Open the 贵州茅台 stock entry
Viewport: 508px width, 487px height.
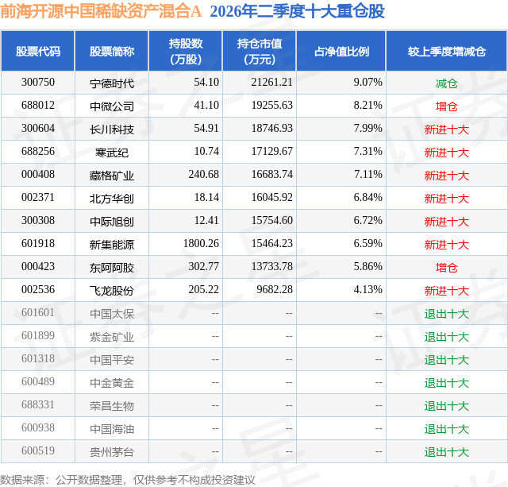[112, 452]
